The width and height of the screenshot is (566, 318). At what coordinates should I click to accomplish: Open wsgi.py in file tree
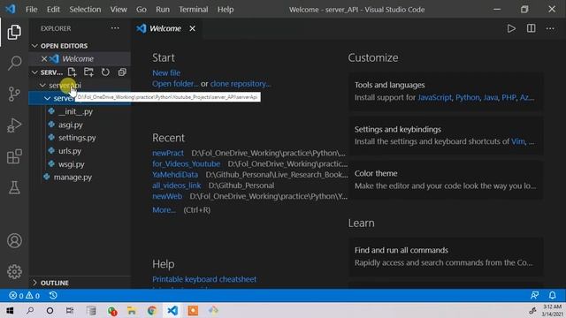click(x=71, y=164)
